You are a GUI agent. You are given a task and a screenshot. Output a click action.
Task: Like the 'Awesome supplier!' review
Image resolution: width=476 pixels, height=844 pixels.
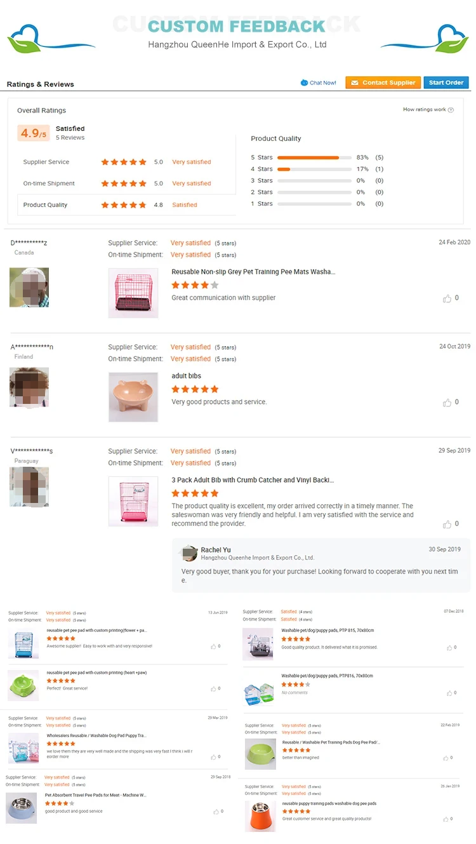214,646
